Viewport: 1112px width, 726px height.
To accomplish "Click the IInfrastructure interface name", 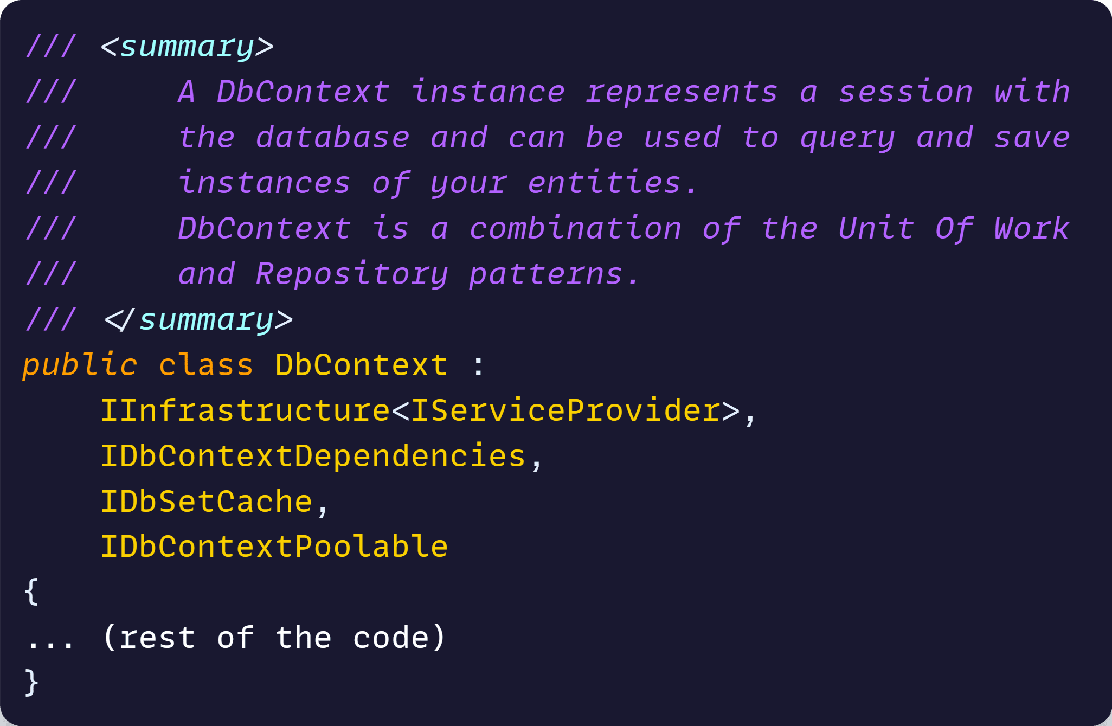I will (245, 410).
